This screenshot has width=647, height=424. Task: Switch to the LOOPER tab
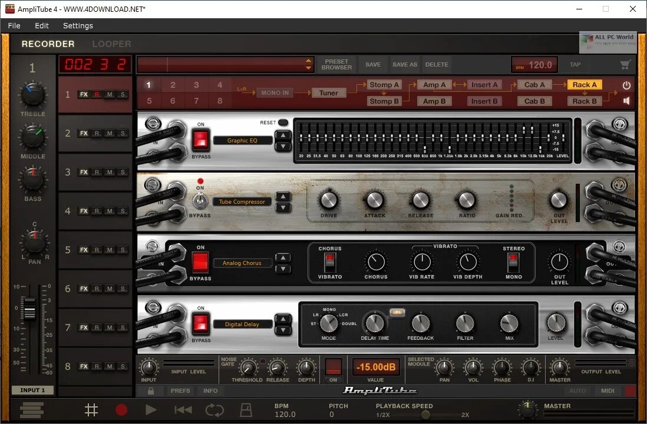111,44
